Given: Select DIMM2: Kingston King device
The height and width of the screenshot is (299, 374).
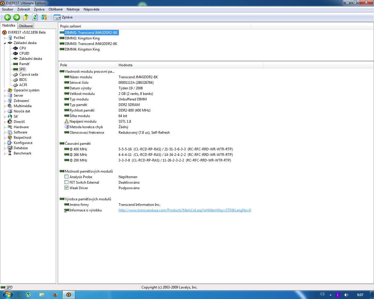Looking at the screenshot, I should pos(82,38).
